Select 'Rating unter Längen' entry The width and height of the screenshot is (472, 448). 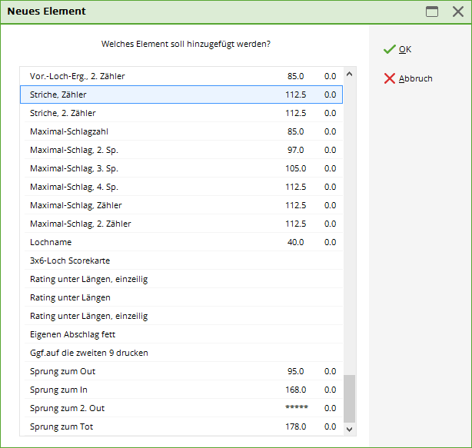coord(70,297)
